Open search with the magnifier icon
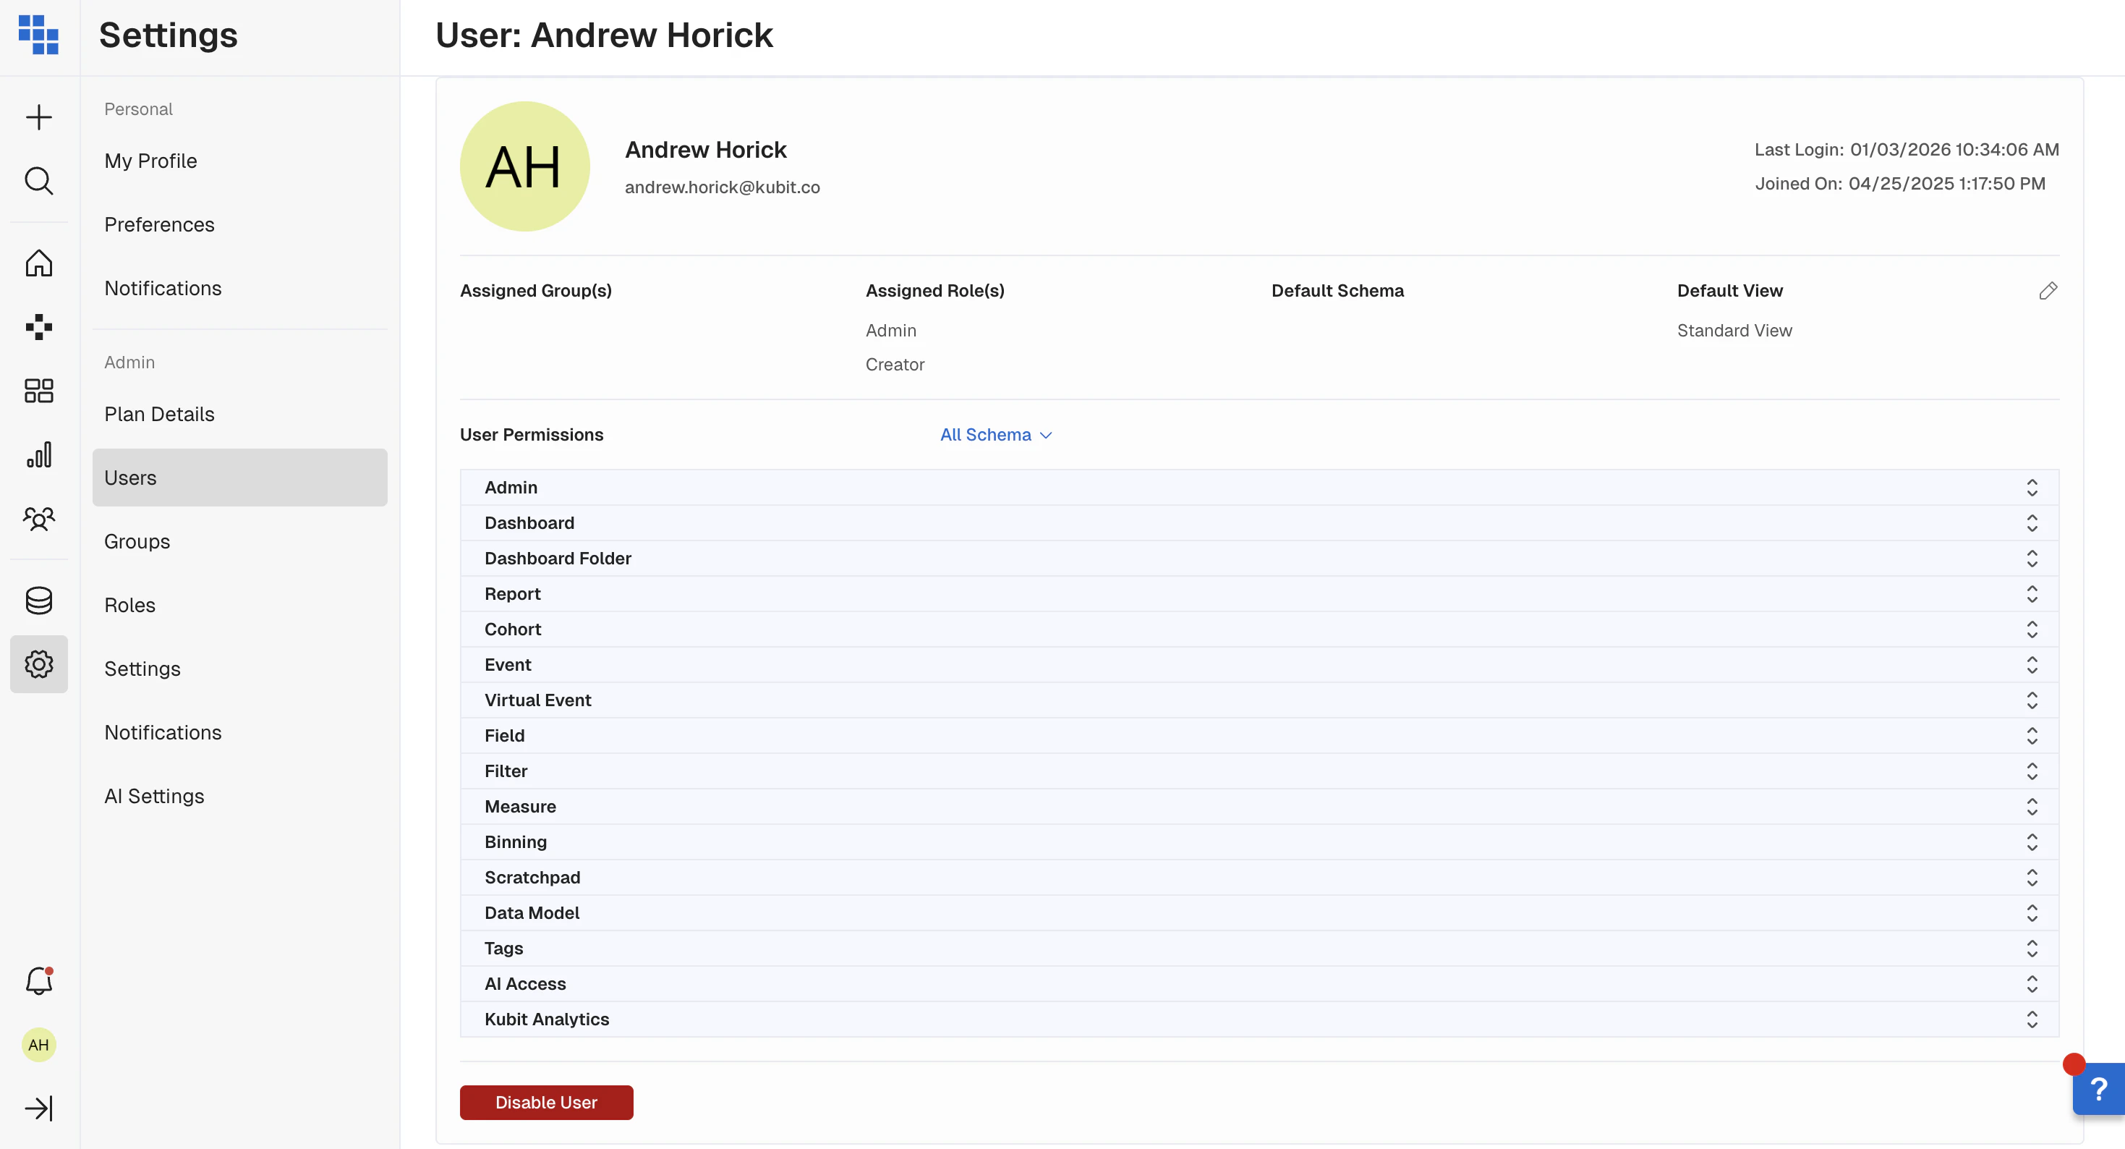This screenshot has width=2125, height=1149. coord(39,181)
